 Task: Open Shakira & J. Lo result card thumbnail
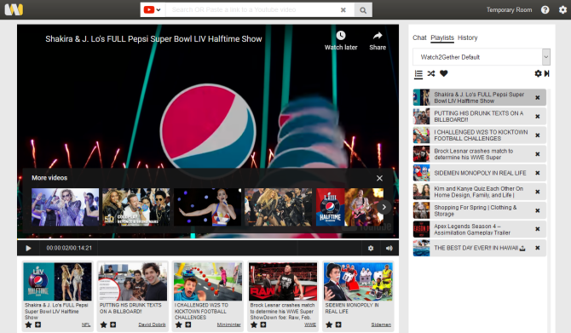[58, 282]
